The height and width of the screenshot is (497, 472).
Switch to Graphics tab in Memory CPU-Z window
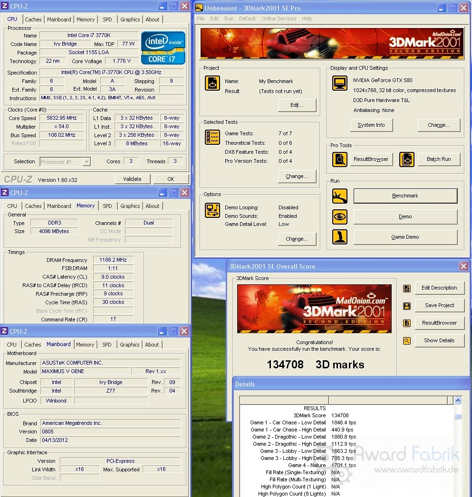tap(130, 206)
